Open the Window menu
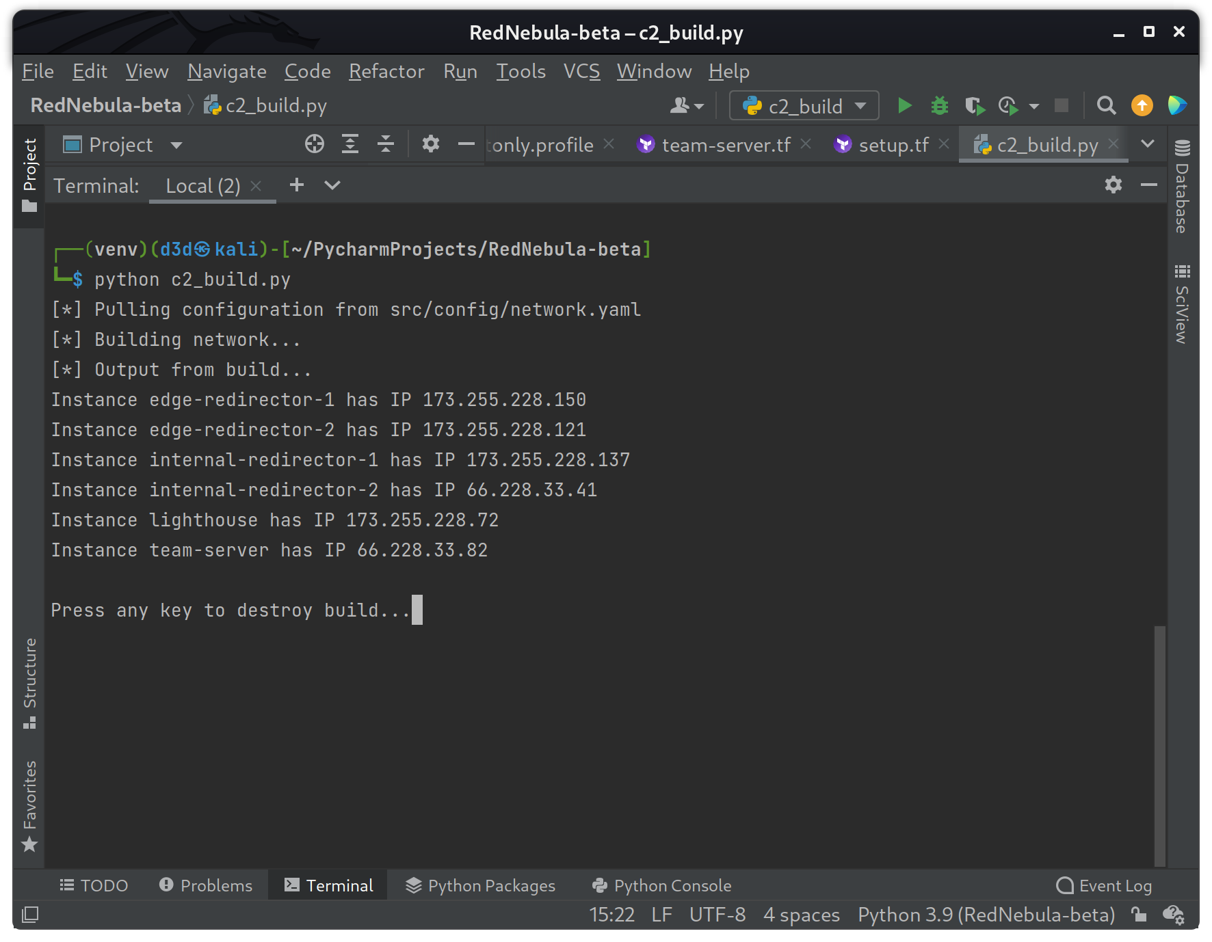The image size is (1212, 942). [654, 71]
